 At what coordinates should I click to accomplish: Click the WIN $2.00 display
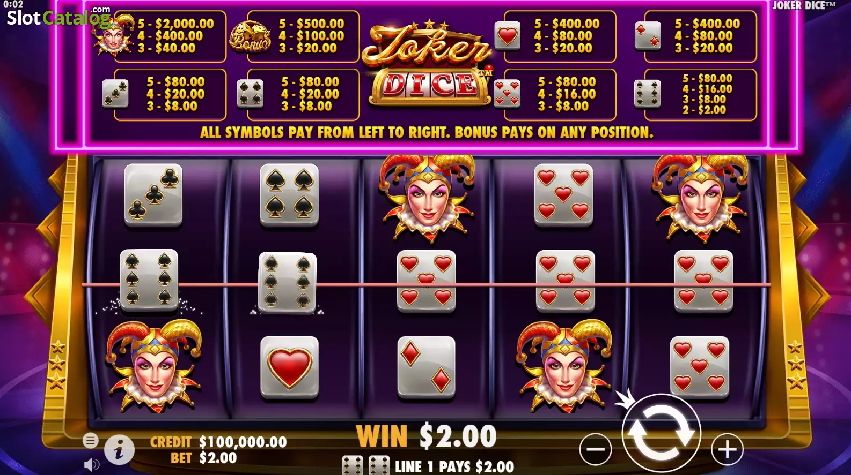tap(427, 436)
